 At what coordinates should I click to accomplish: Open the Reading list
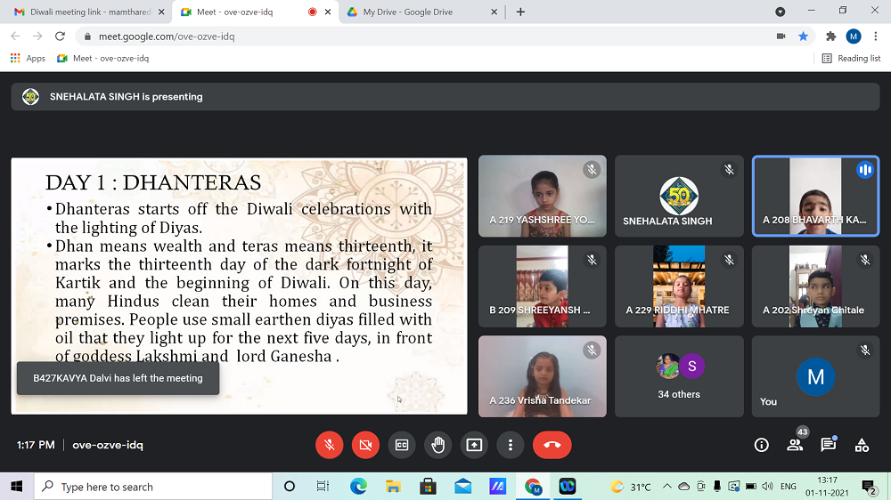click(851, 58)
